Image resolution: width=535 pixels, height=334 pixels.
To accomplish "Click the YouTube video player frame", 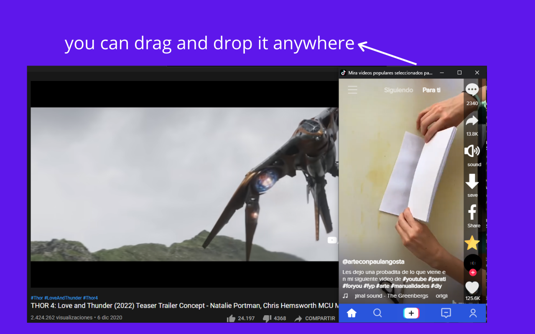I will pyautogui.click(x=184, y=184).
